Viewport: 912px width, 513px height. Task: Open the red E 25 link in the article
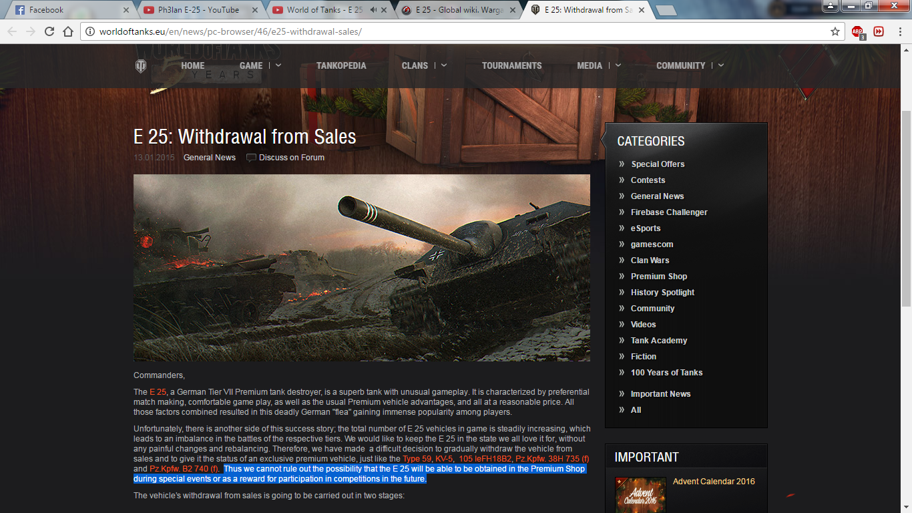tap(158, 392)
